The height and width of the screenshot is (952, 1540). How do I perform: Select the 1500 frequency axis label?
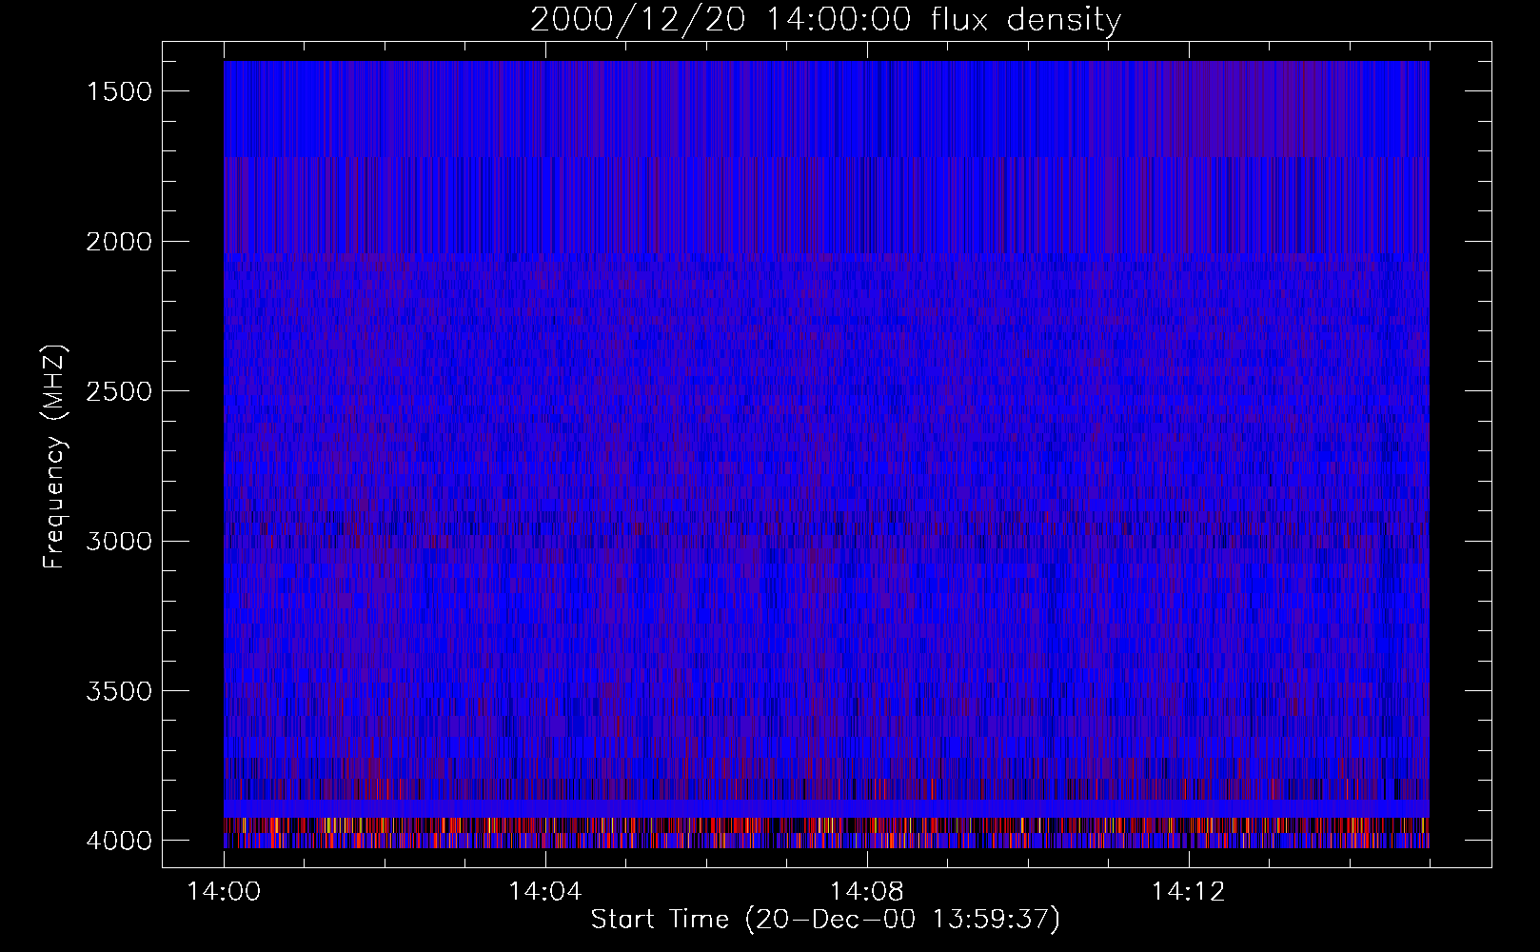tap(119, 91)
